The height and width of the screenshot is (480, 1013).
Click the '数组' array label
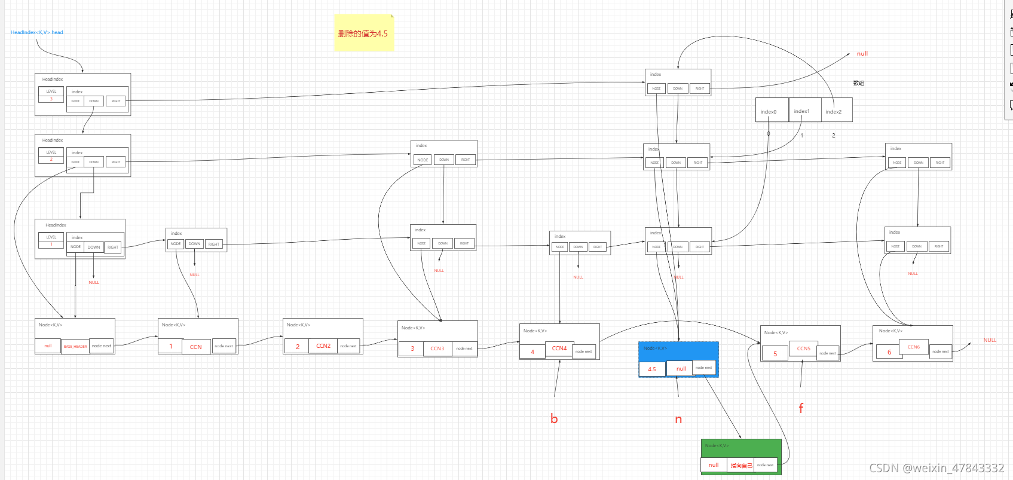[x=858, y=83]
